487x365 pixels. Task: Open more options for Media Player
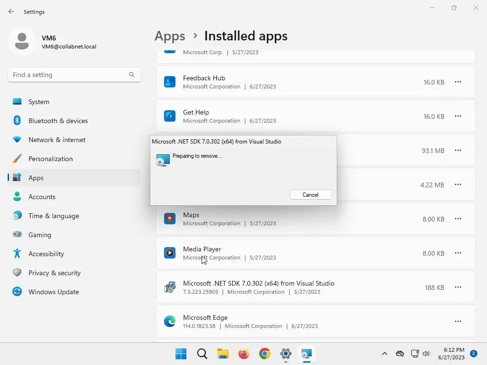(458, 253)
